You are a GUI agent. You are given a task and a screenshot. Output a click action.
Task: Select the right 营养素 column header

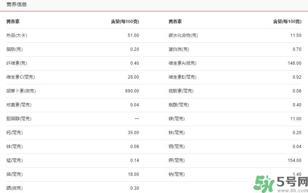[x=175, y=22]
